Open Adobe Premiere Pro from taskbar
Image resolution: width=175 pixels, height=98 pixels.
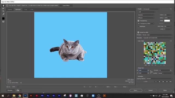click(59, 96)
